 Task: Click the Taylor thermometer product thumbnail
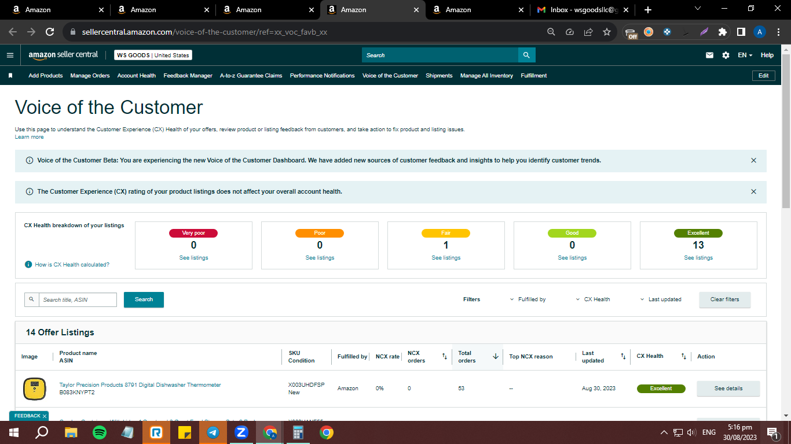click(x=34, y=388)
